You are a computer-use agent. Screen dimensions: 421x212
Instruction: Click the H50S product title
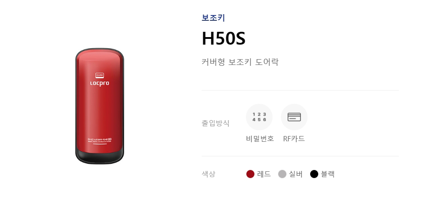[223, 38]
